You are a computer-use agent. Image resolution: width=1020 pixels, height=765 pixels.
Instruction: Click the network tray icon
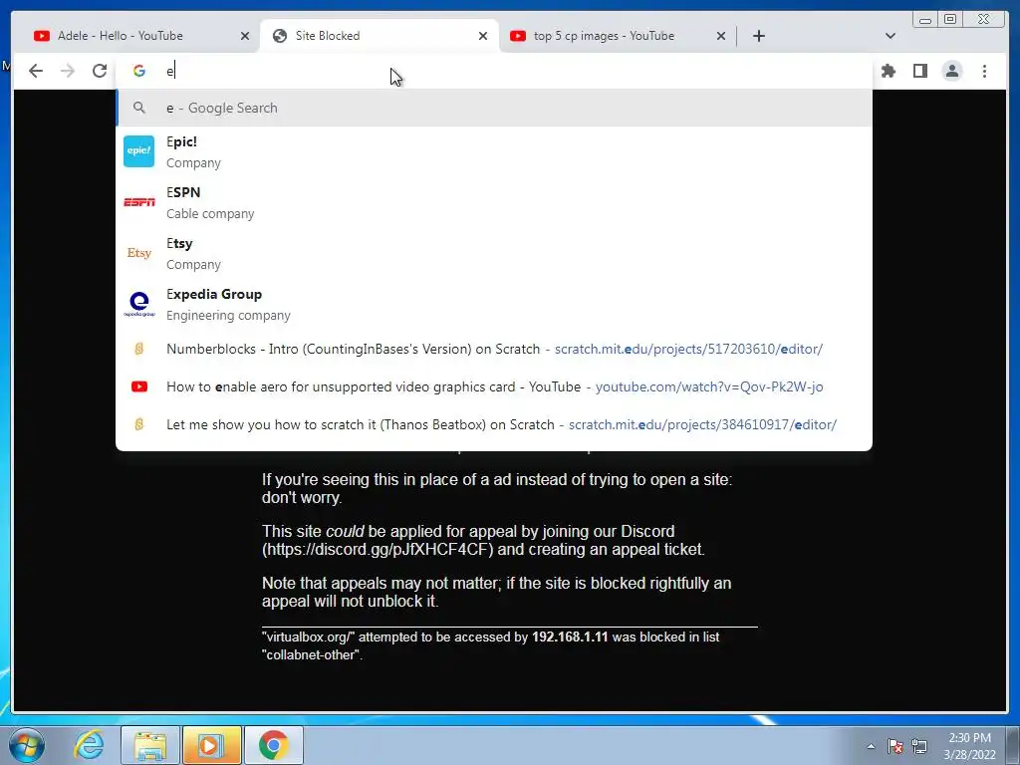pyautogui.click(x=919, y=746)
